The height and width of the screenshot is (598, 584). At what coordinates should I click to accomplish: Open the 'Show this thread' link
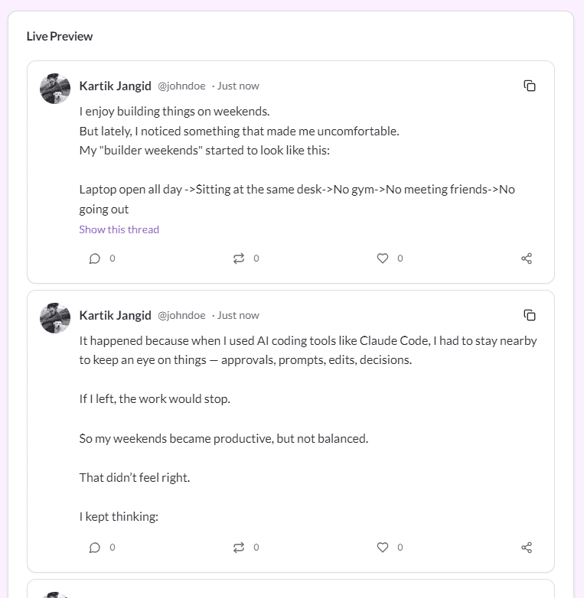point(119,229)
